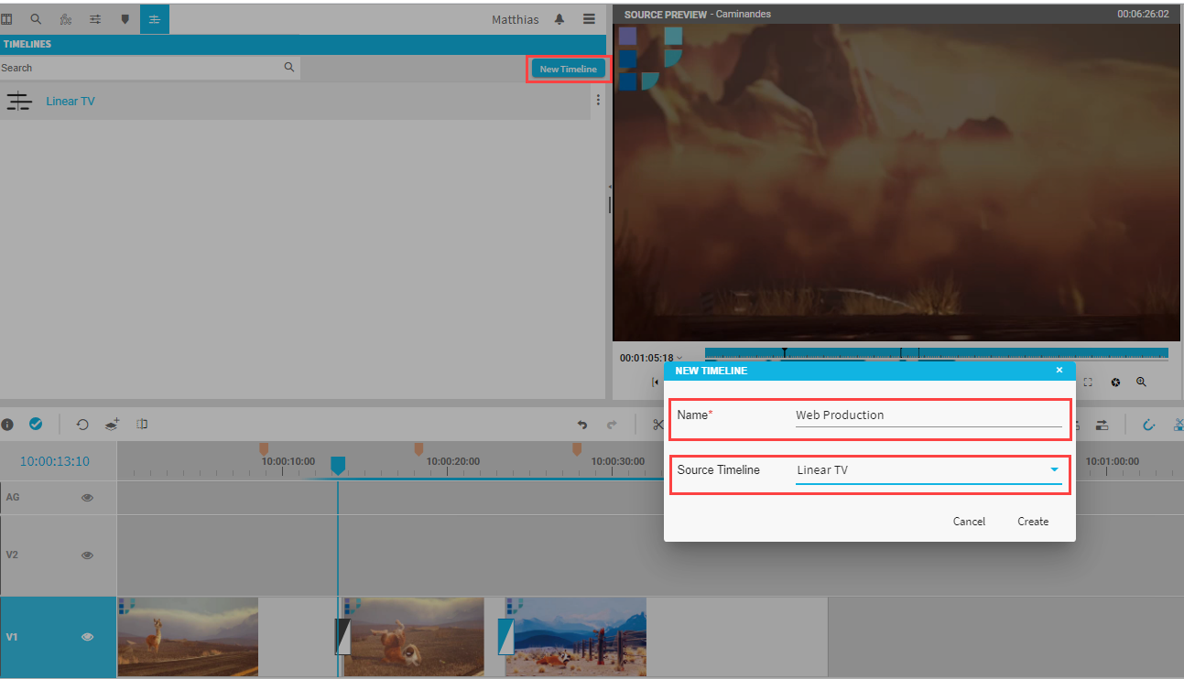
Task: Open the hamburger menu next to Matthias
Action: [x=589, y=19]
